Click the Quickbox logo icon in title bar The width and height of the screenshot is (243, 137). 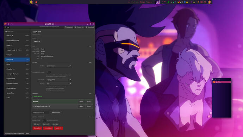point(5,24)
